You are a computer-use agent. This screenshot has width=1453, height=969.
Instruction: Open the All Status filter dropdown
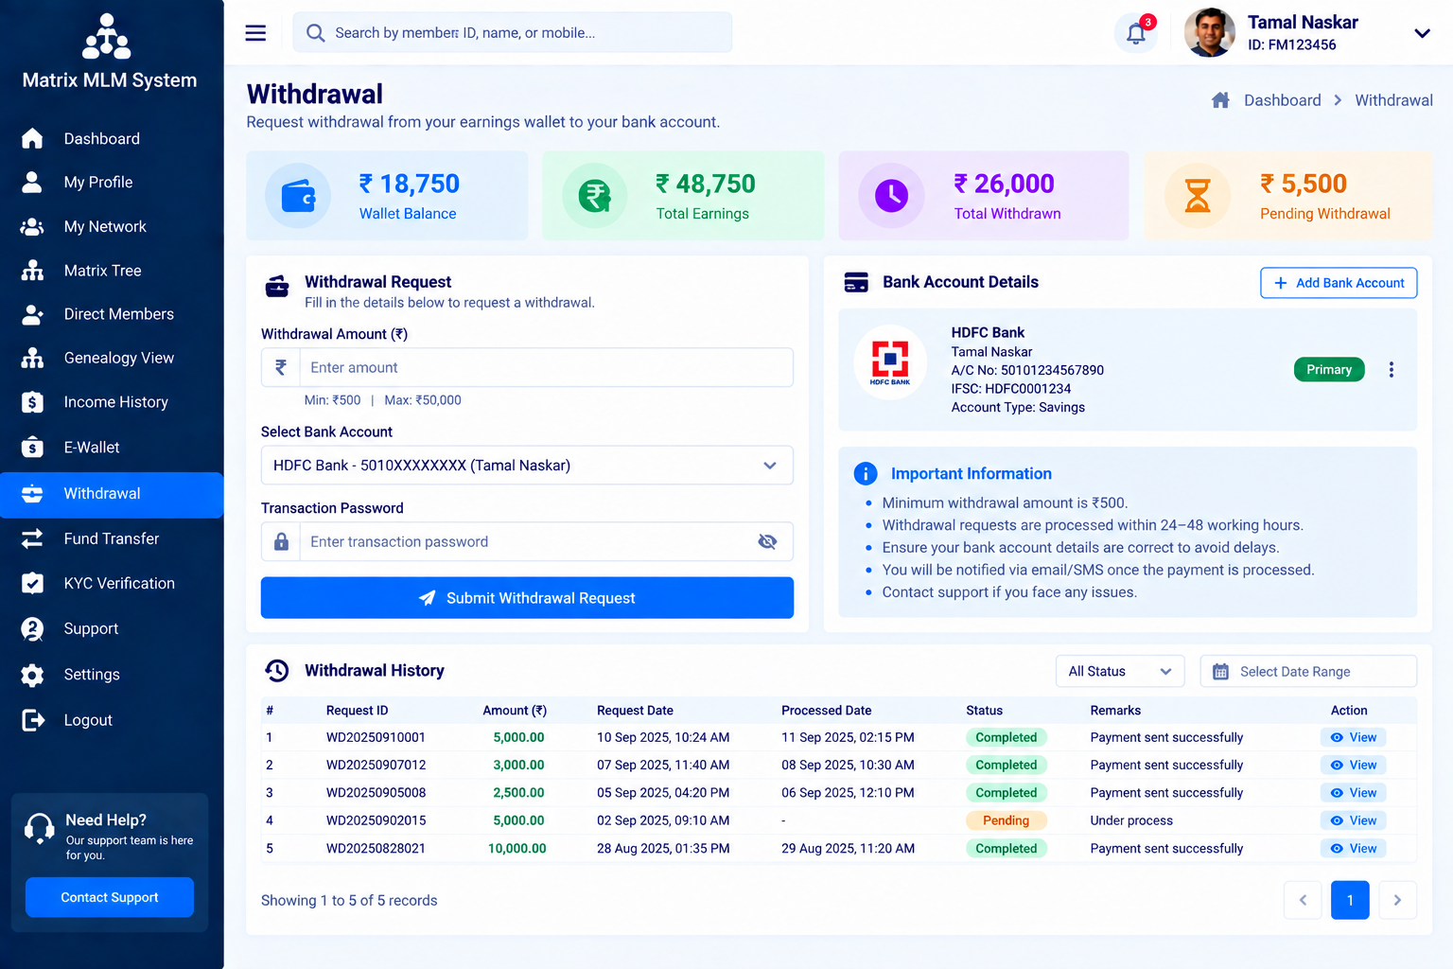(x=1120, y=671)
